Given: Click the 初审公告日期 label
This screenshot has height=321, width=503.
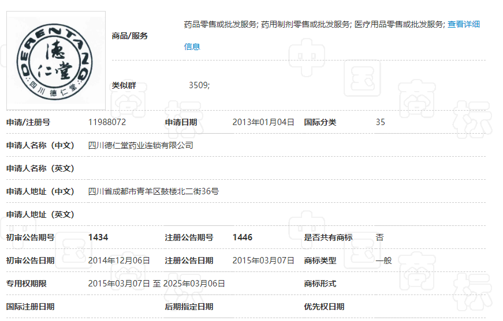Looking at the screenshot, I should 31,260.
